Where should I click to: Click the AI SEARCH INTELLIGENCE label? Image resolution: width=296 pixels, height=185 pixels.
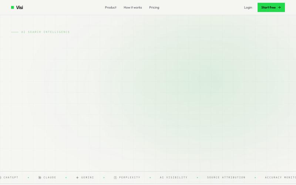pyautogui.click(x=46, y=32)
